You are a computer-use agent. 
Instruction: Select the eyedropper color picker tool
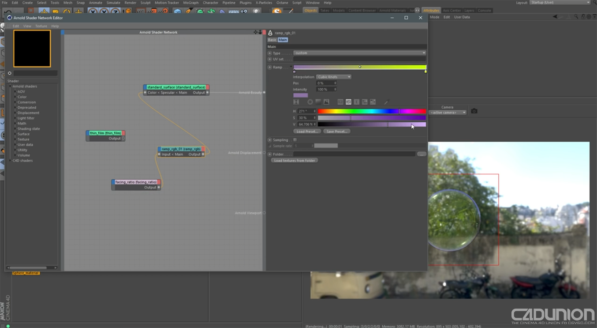coord(386,102)
